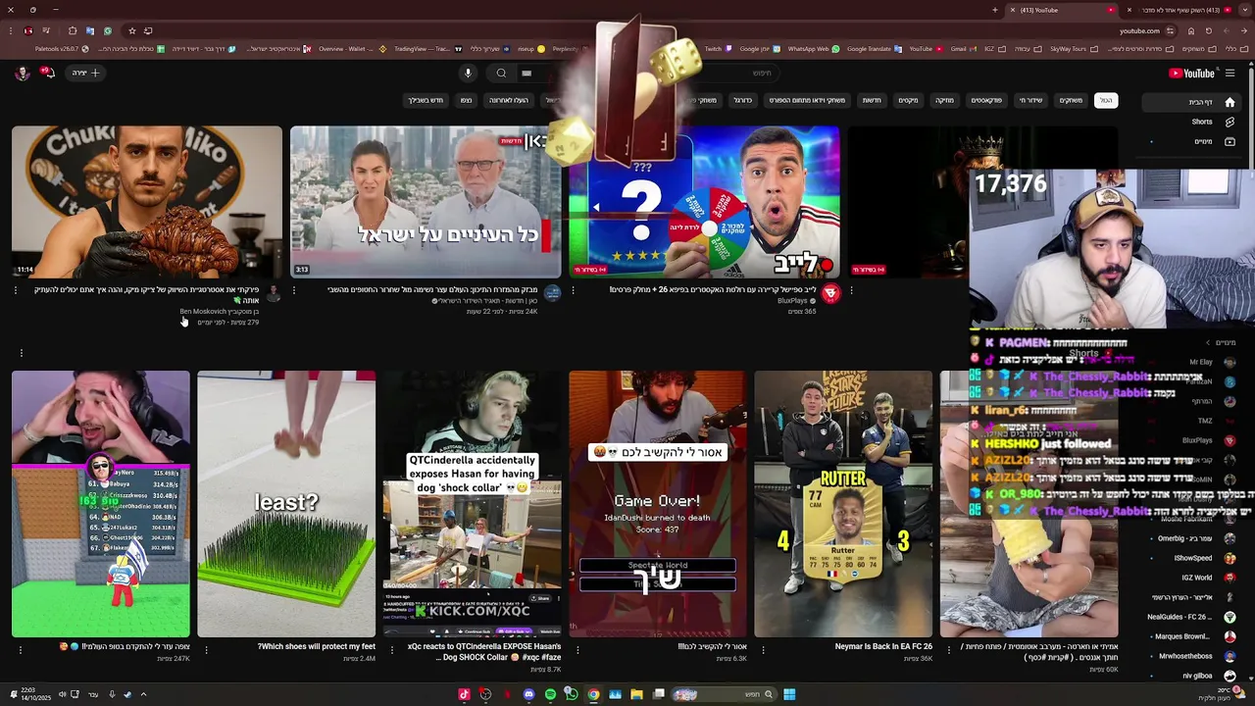1255x706 pixels.
Task: Open the 'Which shoes will protect my feet' Short
Action: (286, 504)
